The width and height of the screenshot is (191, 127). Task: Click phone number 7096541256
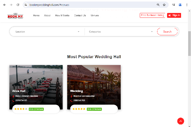pyautogui.click(x=79, y=100)
